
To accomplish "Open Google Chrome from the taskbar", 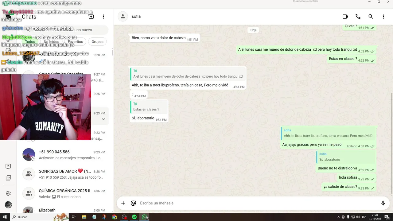I will [114, 217].
